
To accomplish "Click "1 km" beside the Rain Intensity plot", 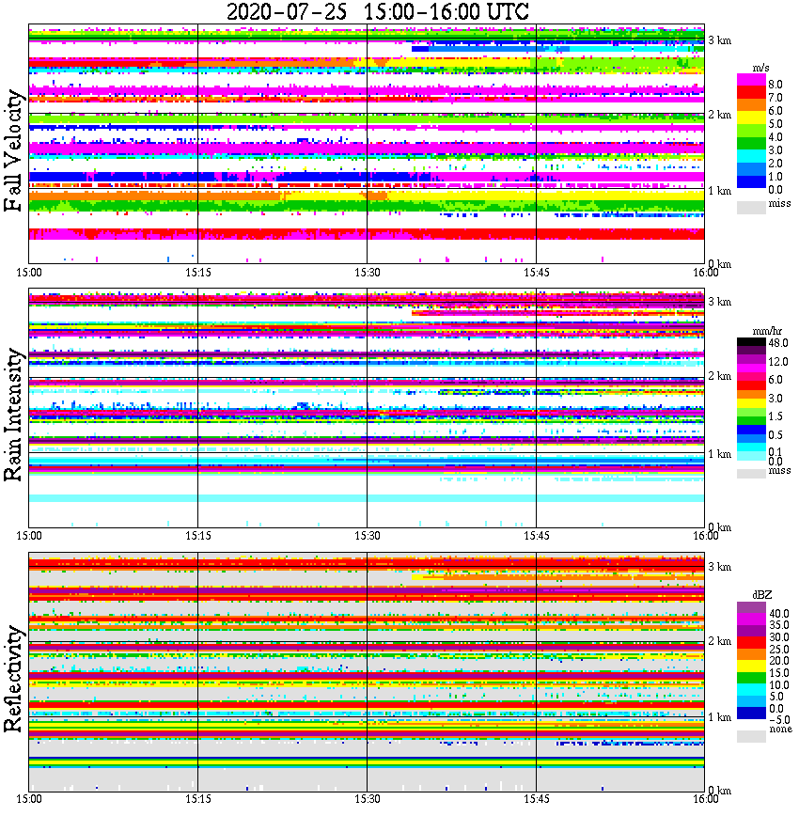I will [719, 454].
